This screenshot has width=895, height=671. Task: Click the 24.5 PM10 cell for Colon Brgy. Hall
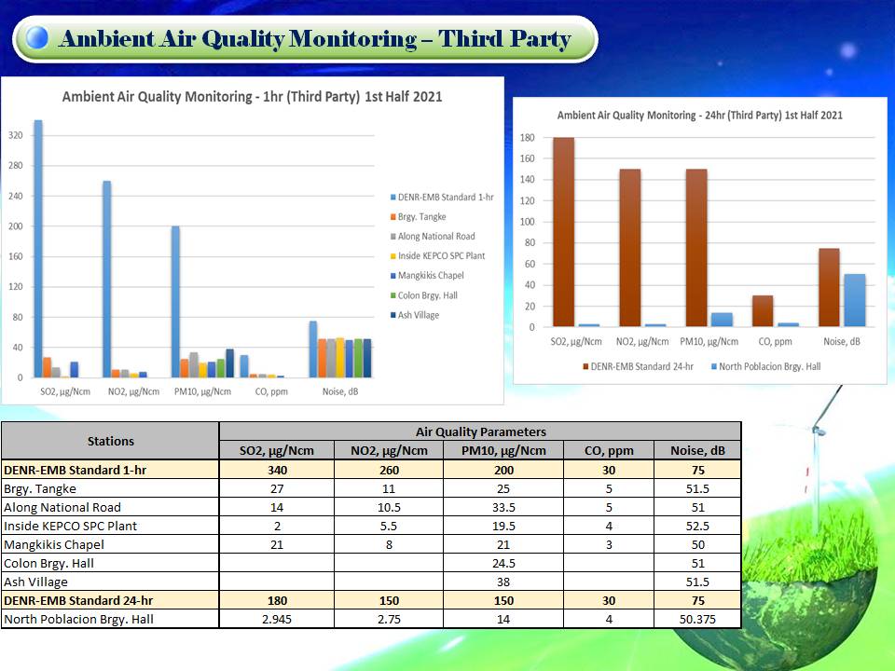[503, 564]
